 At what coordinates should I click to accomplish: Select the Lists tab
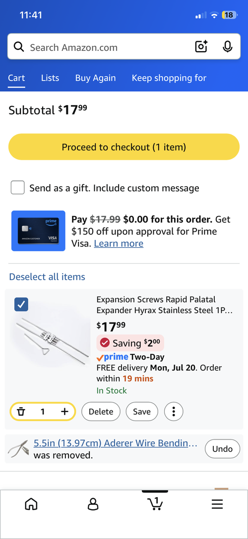click(x=50, y=78)
